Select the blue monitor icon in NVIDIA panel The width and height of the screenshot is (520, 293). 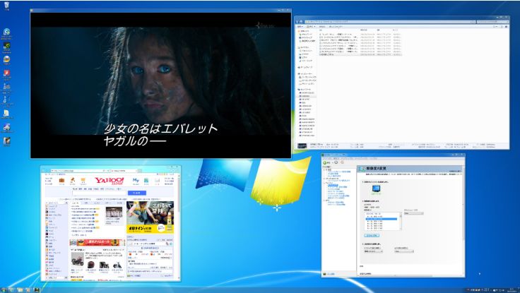click(x=376, y=189)
